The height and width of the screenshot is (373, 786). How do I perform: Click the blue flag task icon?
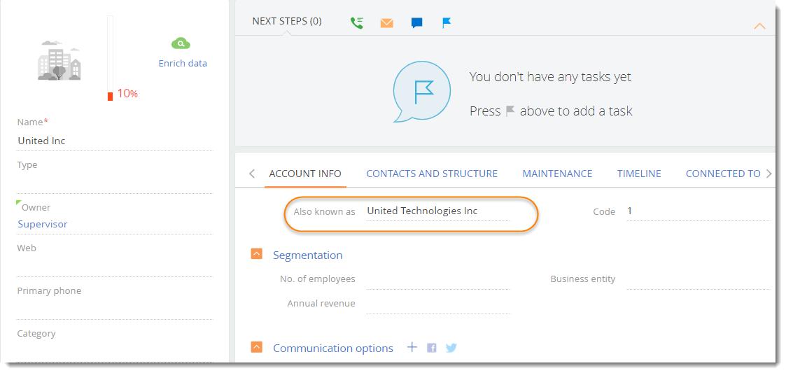point(447,22)
